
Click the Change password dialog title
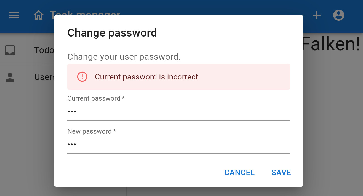click(x=112, y=33)
